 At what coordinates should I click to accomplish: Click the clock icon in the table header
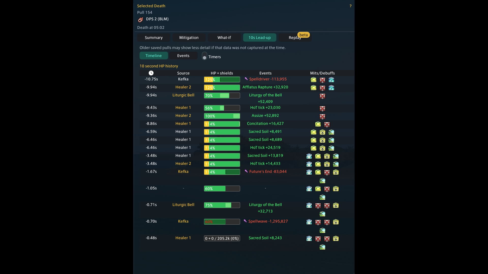point(151,73)
